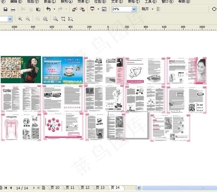Click the Zoom In magnifier icon
The height and width of the screenshot is (192, 217).
(20, 19)
